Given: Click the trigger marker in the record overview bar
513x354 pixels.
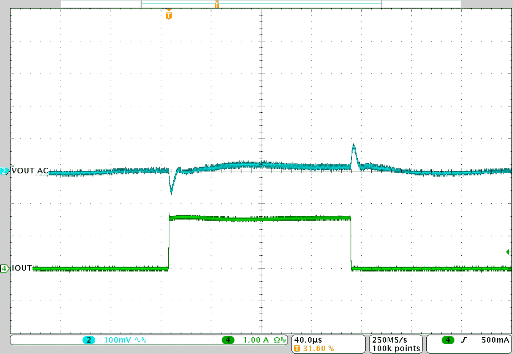Looking at the screenshot, I should coord(217,4).
